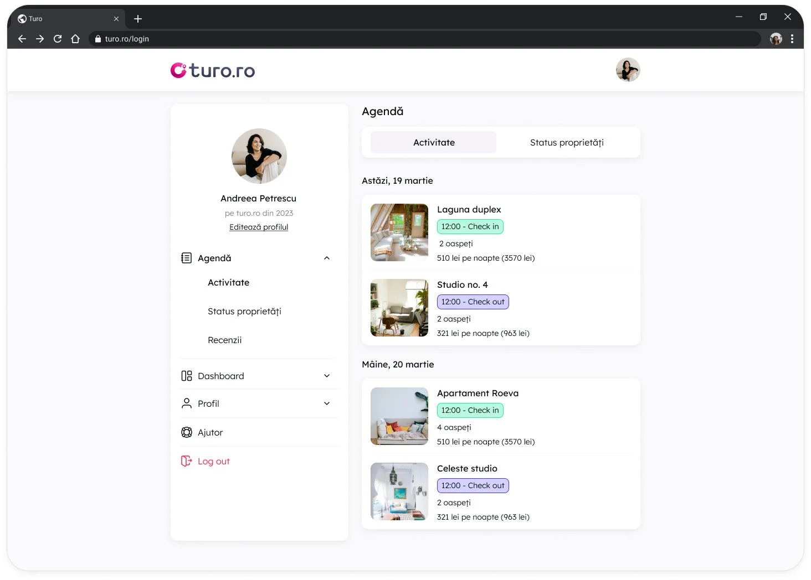The height and width of the screenshot is (580, 811).
Task: Click the Log out link
Action: [213, 461]
